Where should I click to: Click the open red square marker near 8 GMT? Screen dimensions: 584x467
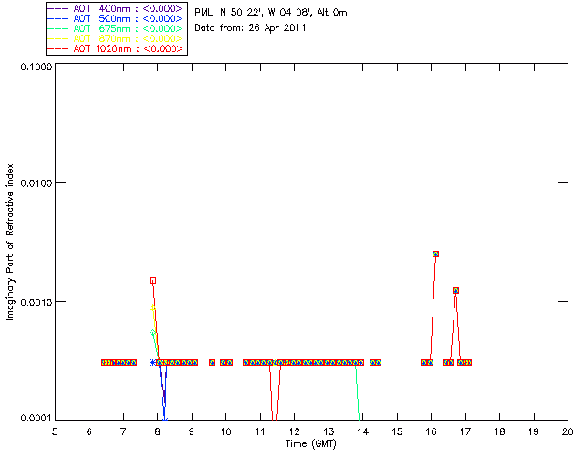[x=152, y=280]
